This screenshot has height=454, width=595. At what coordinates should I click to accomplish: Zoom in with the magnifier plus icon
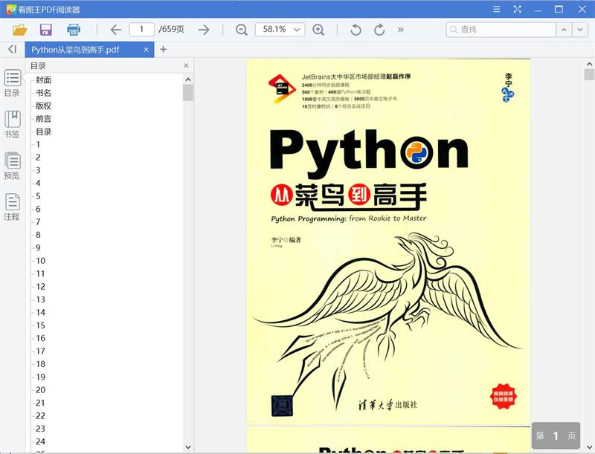click(318, 28)
